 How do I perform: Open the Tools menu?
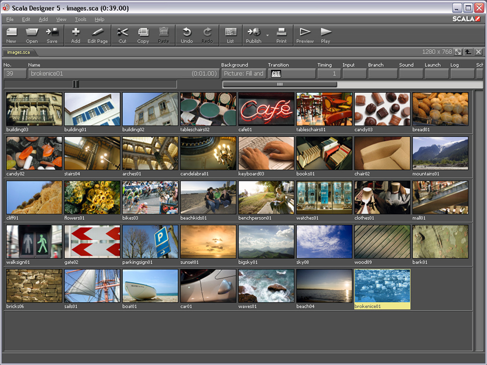(80, 19)
